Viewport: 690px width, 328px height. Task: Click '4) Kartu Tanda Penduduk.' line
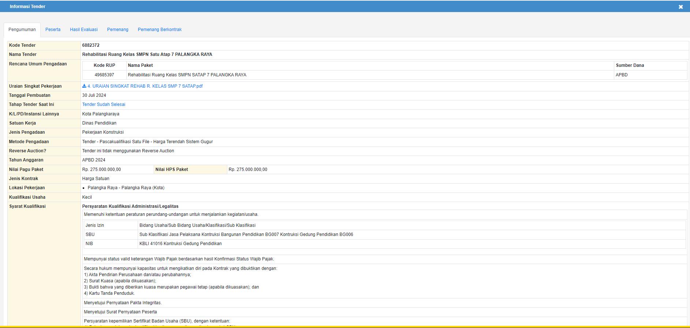[x=109, y=293]
